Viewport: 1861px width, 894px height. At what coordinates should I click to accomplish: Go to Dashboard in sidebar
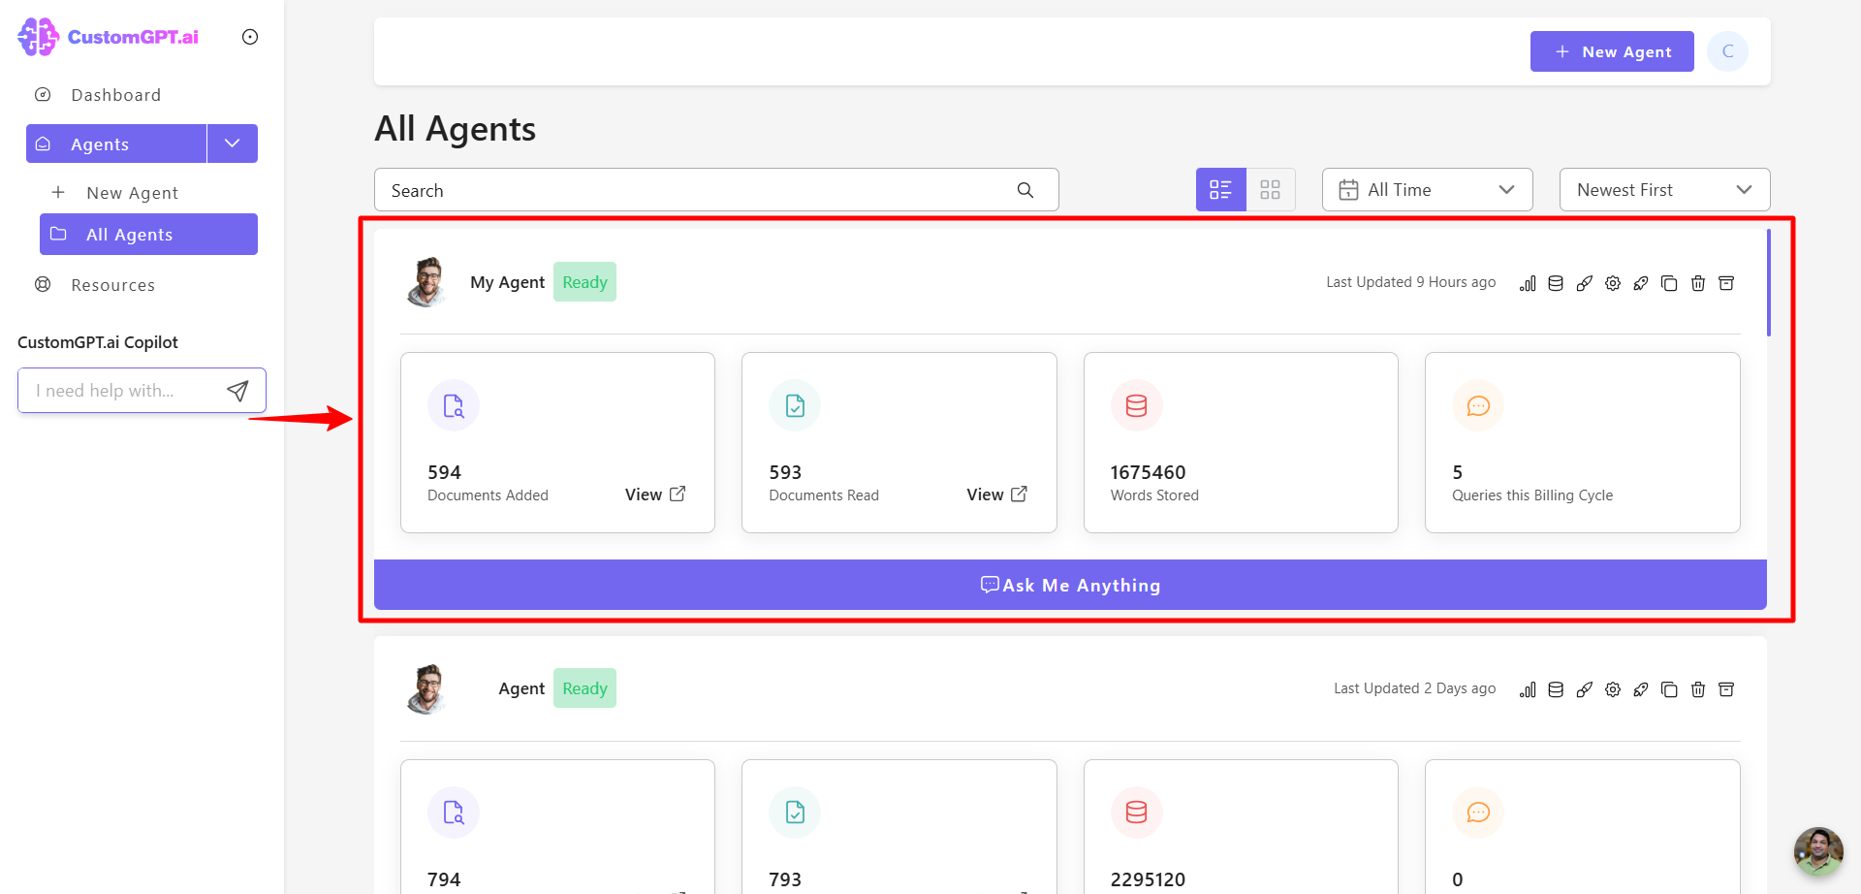pos(115,95)
